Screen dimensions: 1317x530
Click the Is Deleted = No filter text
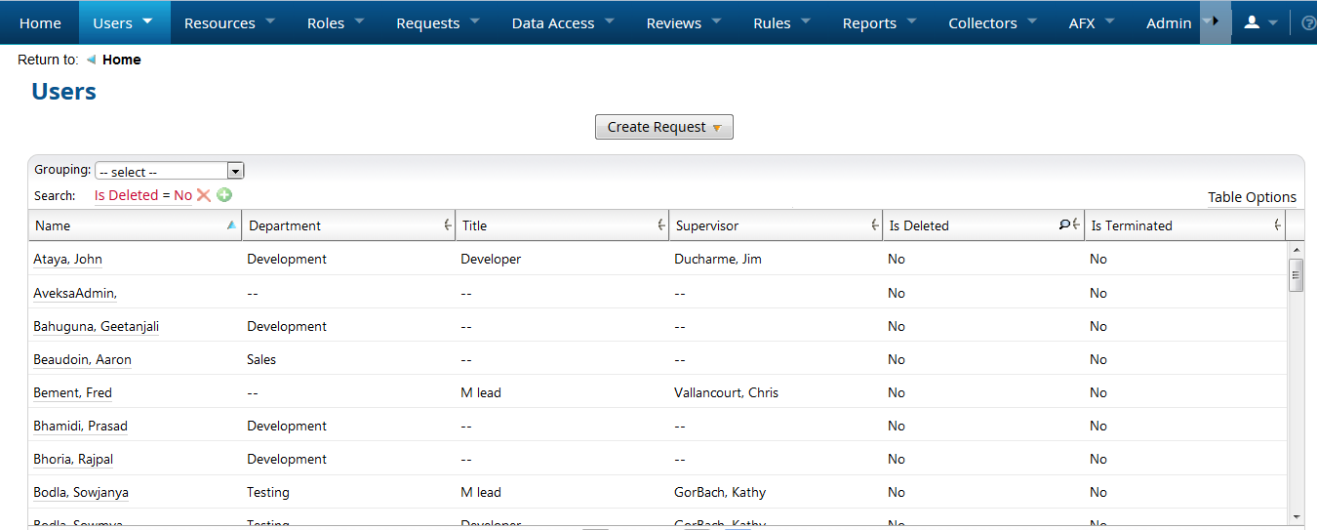click(142, 195)
